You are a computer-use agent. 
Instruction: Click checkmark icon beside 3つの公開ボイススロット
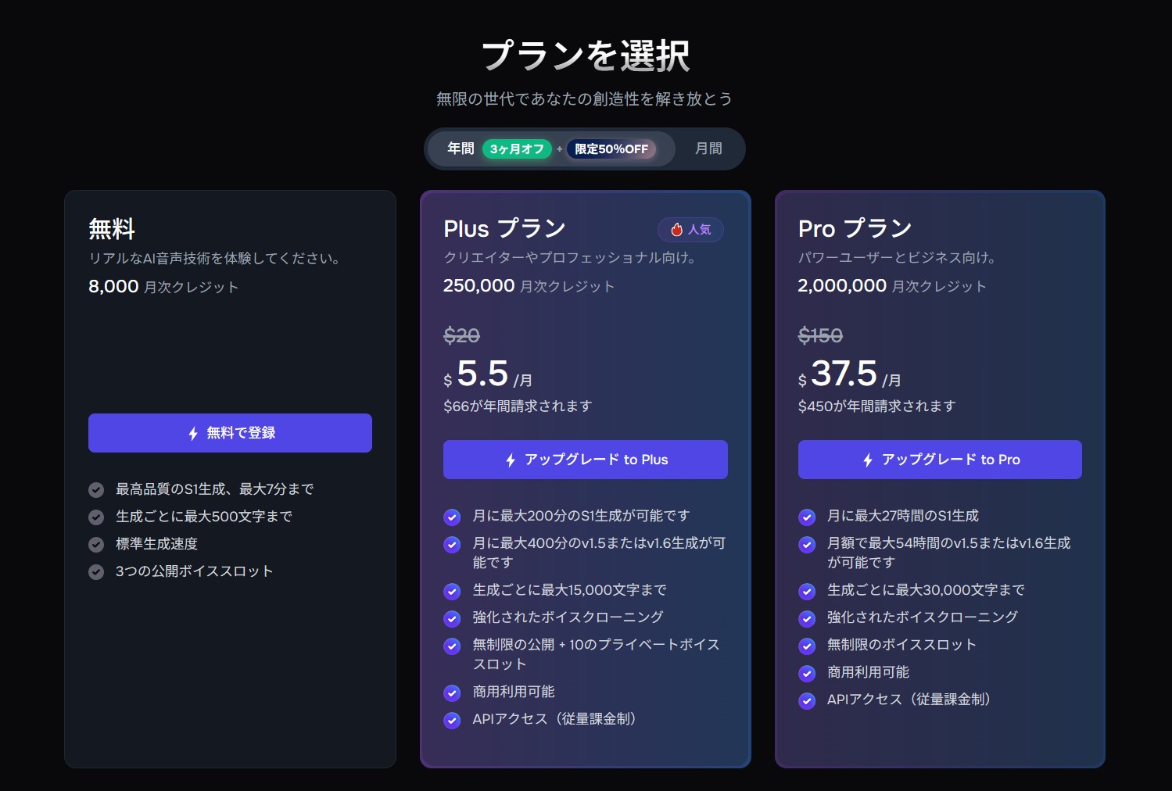96,572
